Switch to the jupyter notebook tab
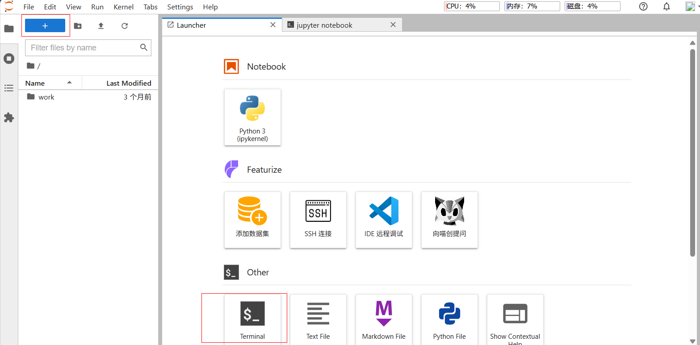The height and width of the screenshot is (345, 700). click(x=342, y=25)
